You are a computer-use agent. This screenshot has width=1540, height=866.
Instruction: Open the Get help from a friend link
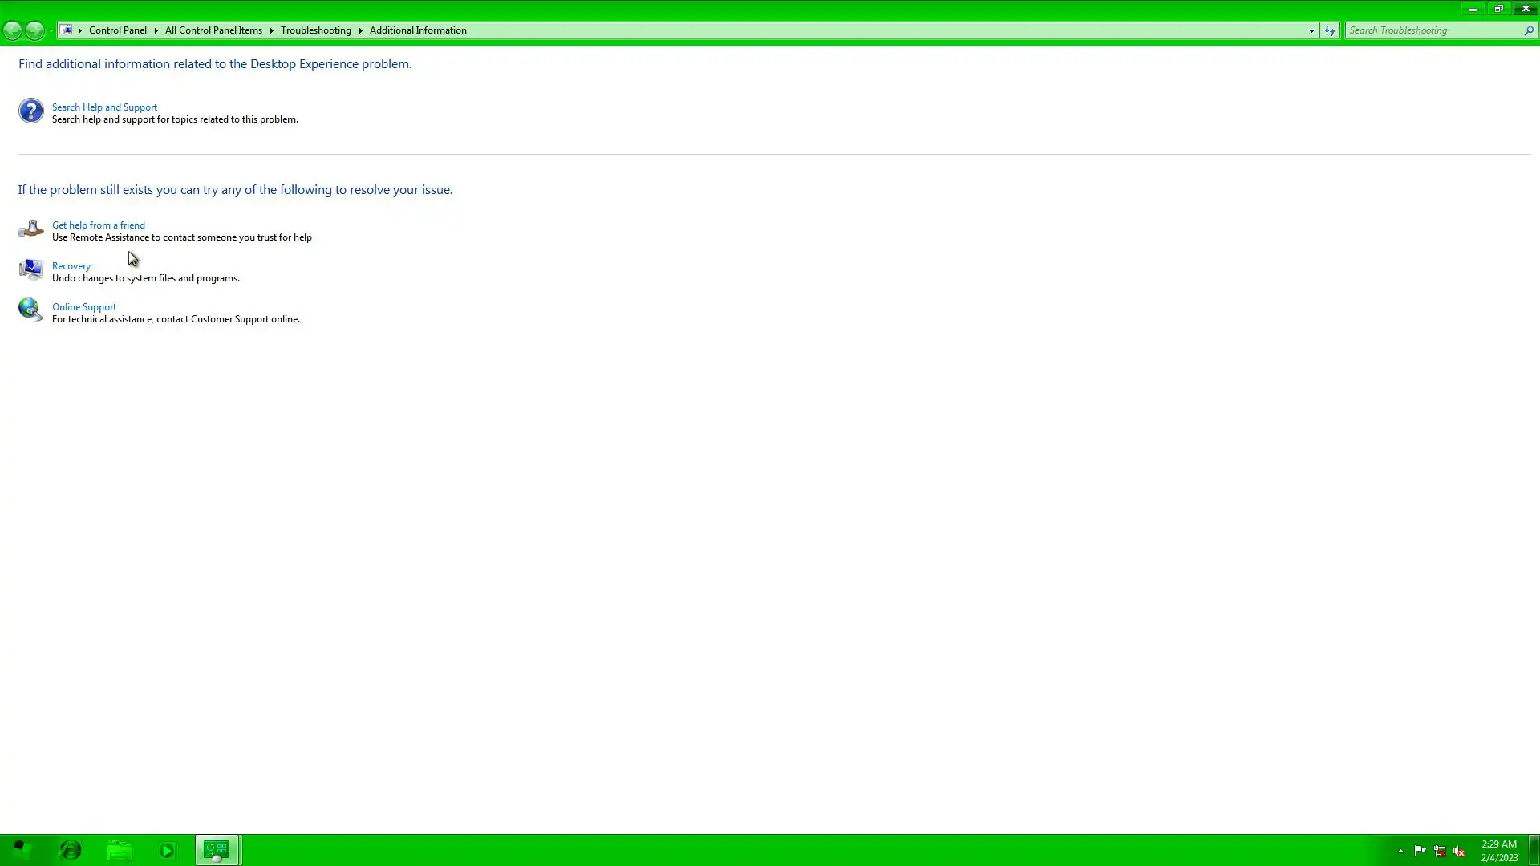click(99, 225)
